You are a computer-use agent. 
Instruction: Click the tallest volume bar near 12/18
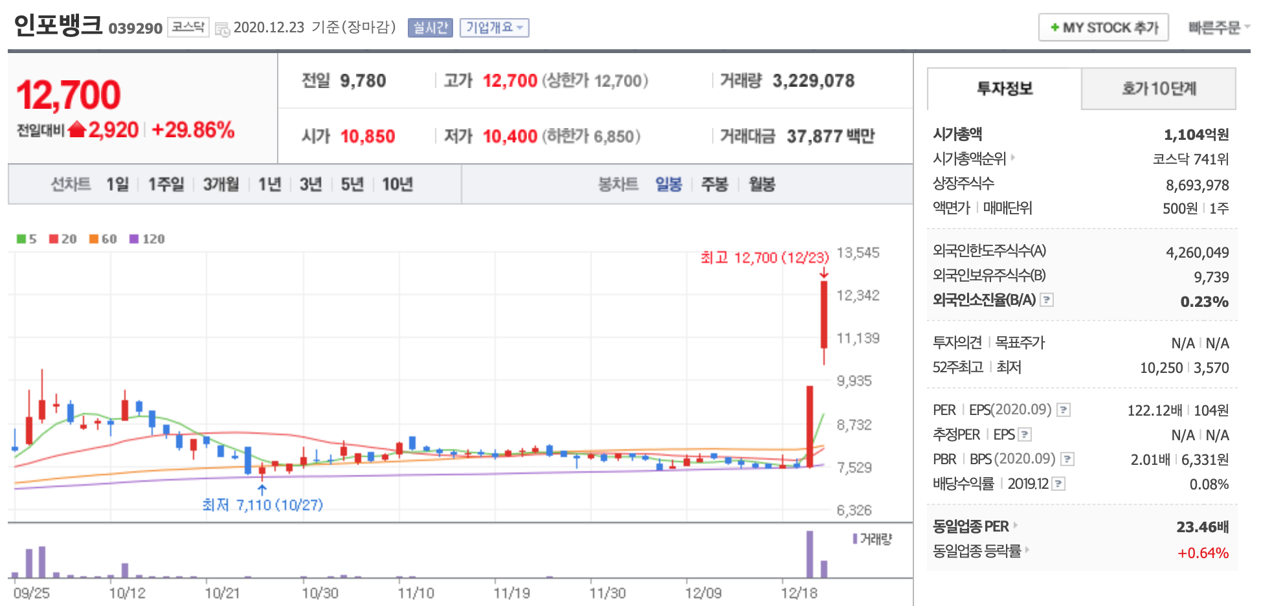tap(810, 554)
